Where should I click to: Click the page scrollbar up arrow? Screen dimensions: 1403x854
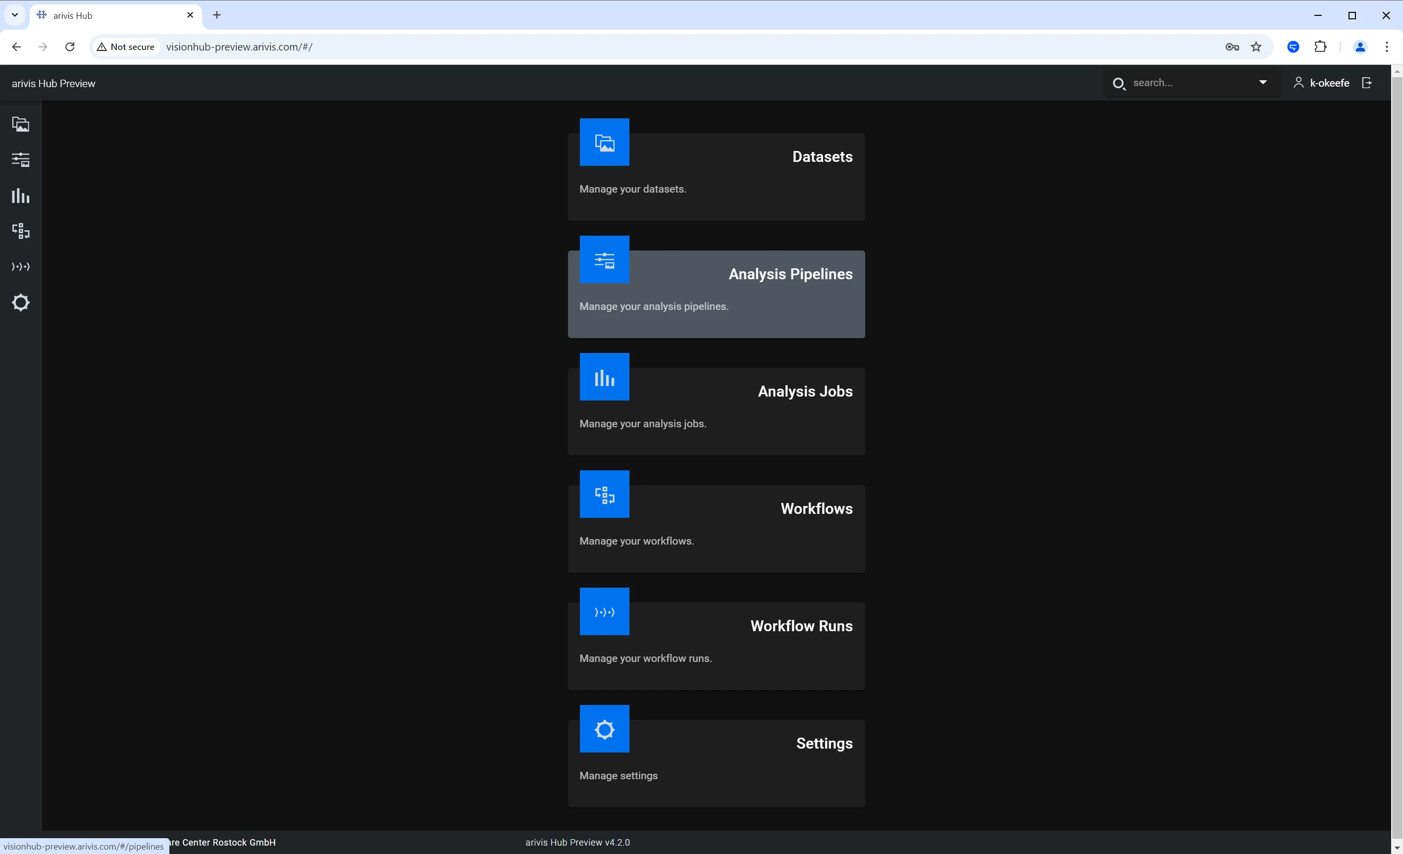click(x=1397, y=71)
